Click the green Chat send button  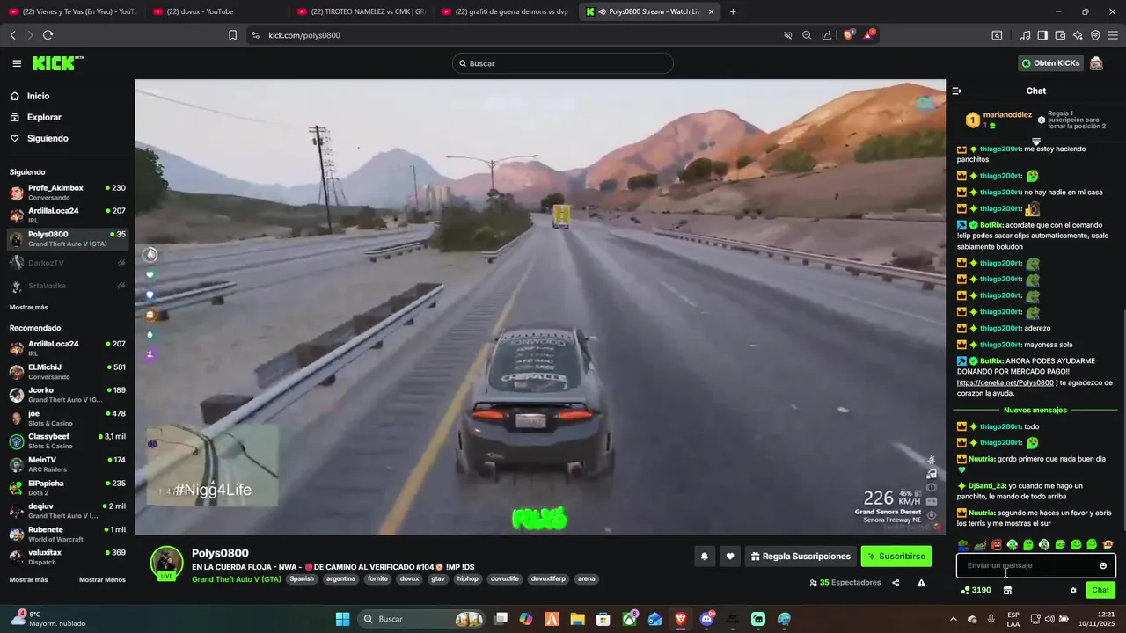coord(1100,590)
